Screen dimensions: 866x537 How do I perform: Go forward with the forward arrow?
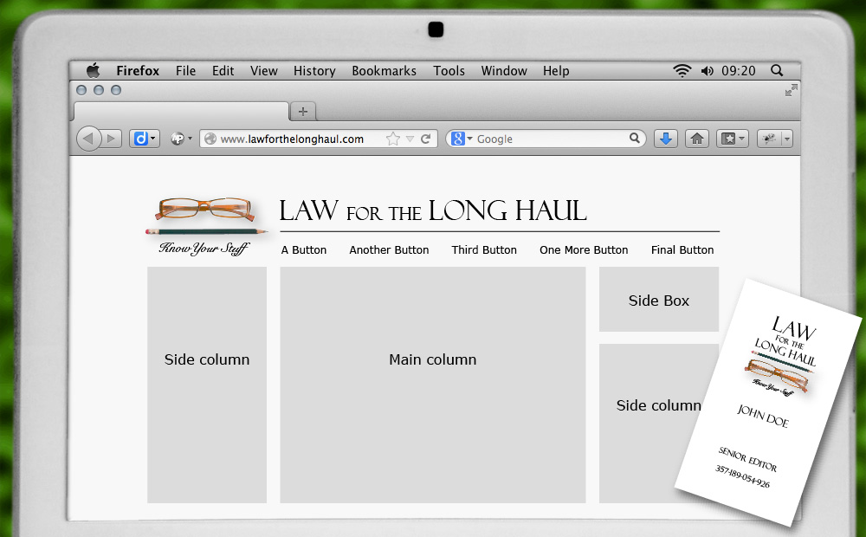[112, 138]
